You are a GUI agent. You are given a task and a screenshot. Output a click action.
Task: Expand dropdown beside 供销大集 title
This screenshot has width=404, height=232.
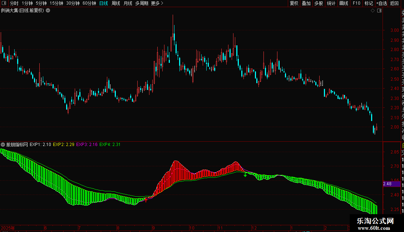coord(48,11)
